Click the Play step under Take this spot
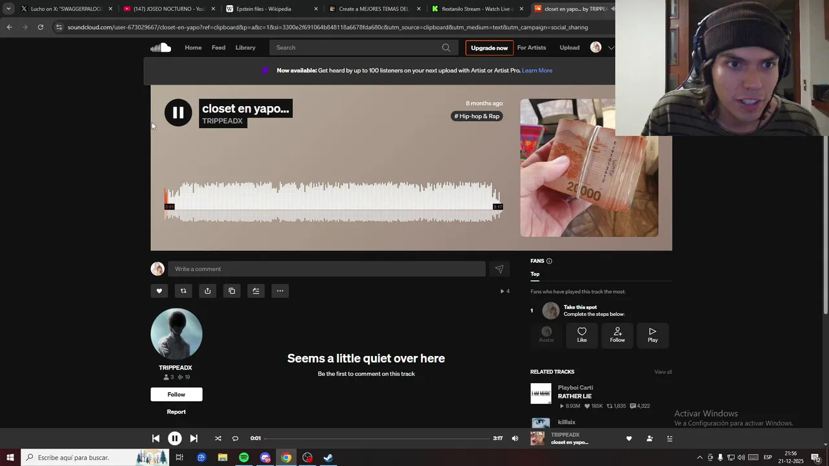Viewport: 829px width, 466px height. [653, 335]
